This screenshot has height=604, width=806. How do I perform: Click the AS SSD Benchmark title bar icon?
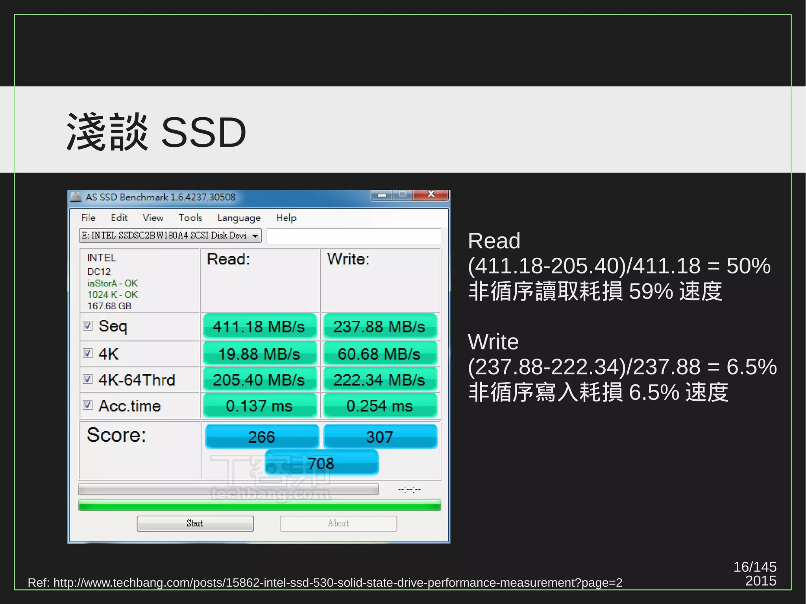76,196
